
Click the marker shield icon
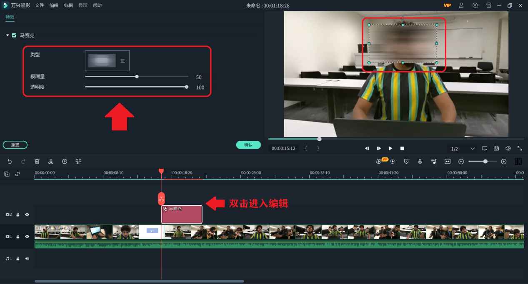tap(406, 162)
